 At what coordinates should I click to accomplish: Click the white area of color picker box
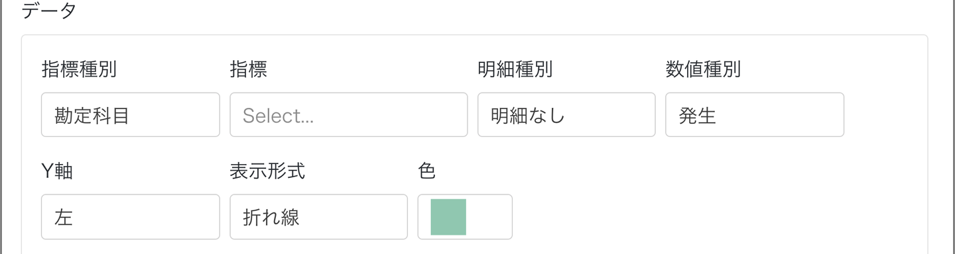(489, 216)
